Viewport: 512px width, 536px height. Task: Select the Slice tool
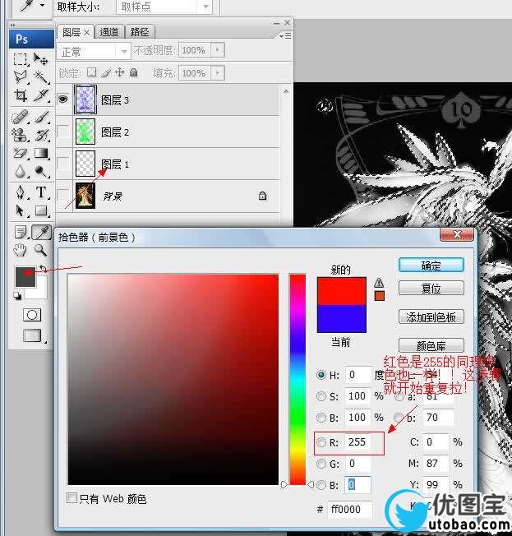point(41,95)
